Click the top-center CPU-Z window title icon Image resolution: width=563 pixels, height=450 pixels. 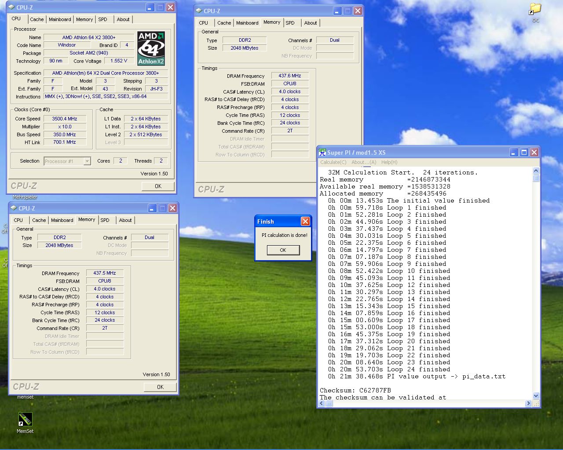(x=199, y=11)
